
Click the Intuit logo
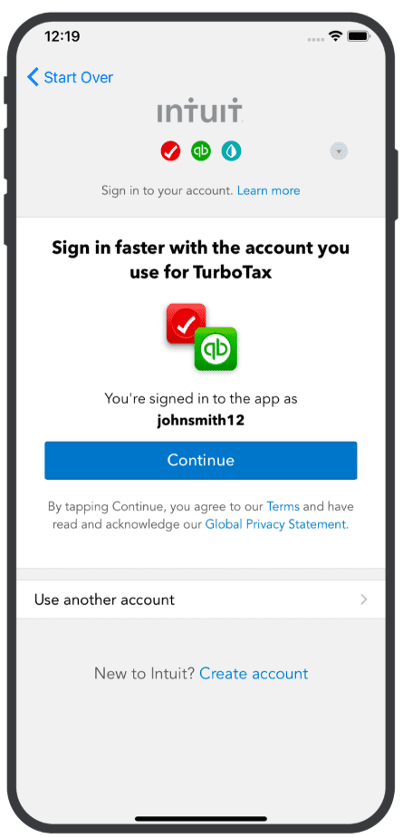(x=200, y=112)
